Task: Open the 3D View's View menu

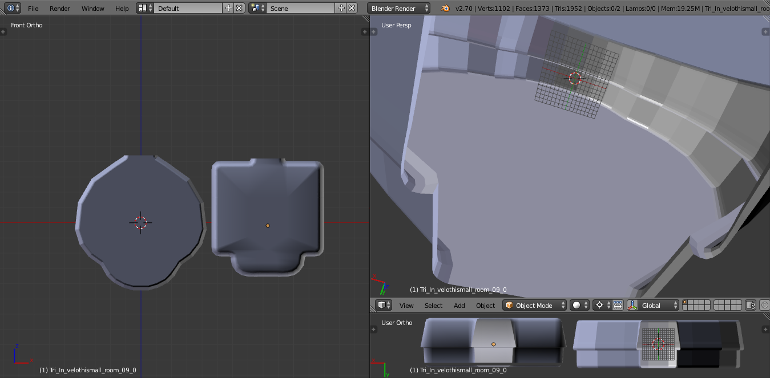Action: coord(406,306)
